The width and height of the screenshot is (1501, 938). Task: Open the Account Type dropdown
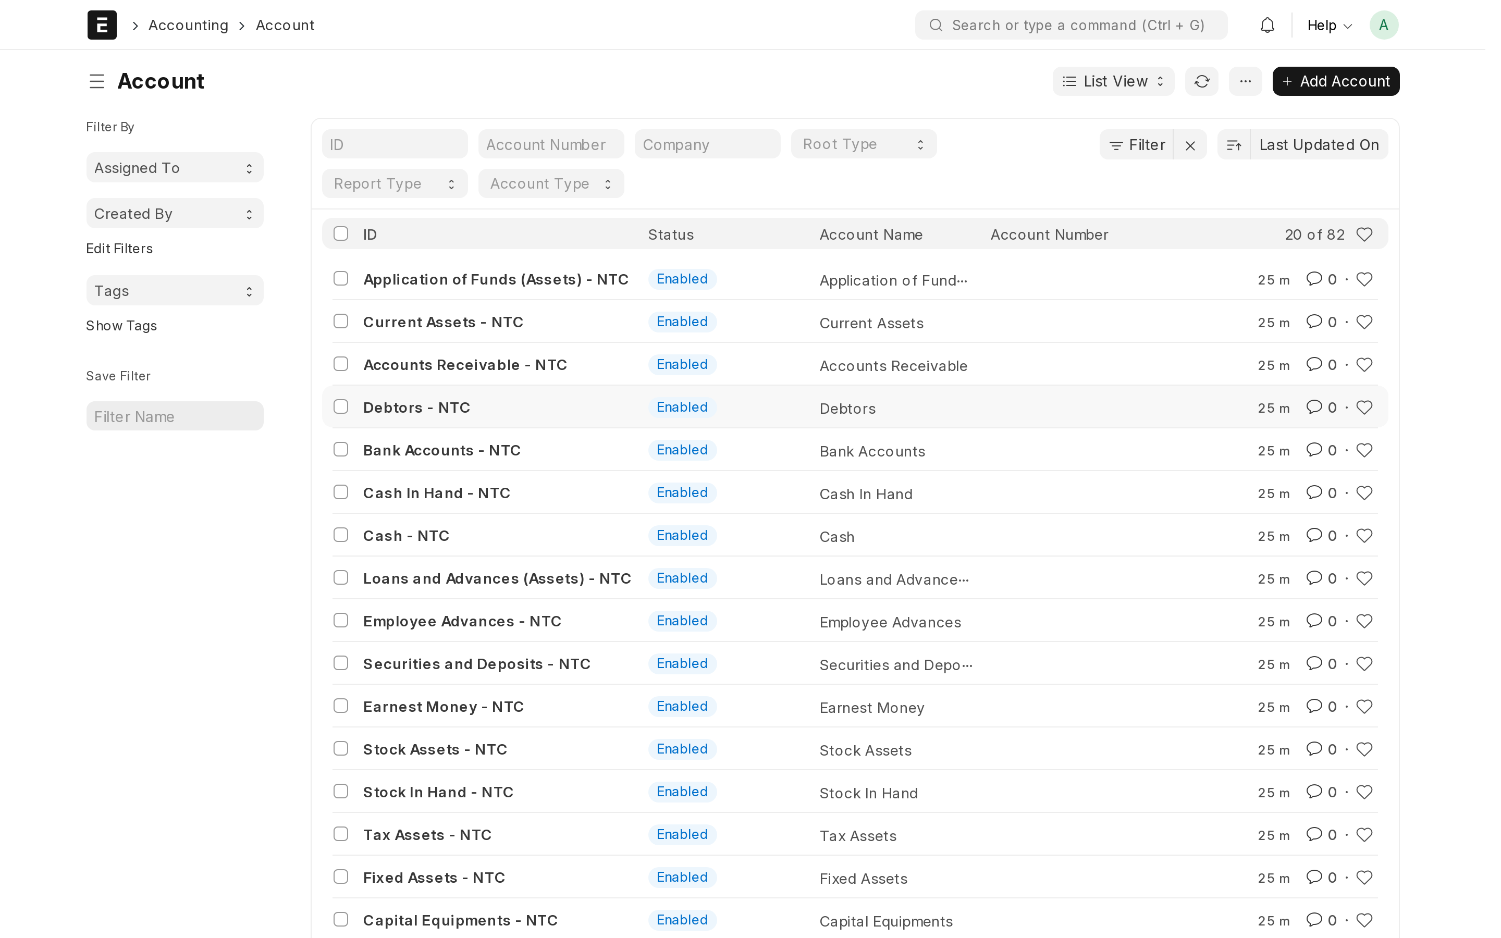[551, 184]
